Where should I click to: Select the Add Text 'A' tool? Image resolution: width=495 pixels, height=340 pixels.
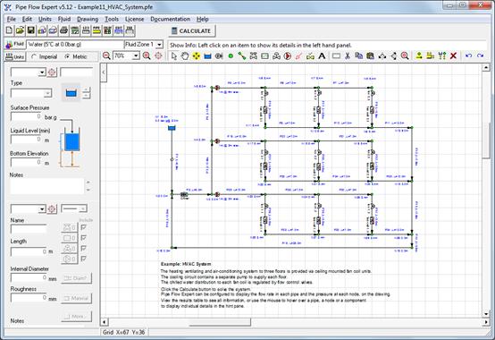click(x=322, y=56)
